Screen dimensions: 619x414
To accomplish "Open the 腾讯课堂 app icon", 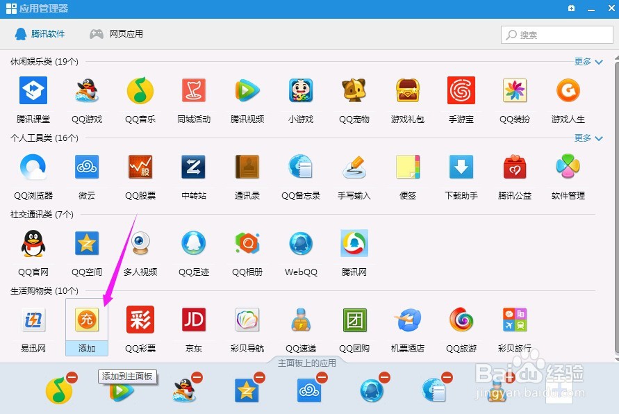I will coord(33,90).
